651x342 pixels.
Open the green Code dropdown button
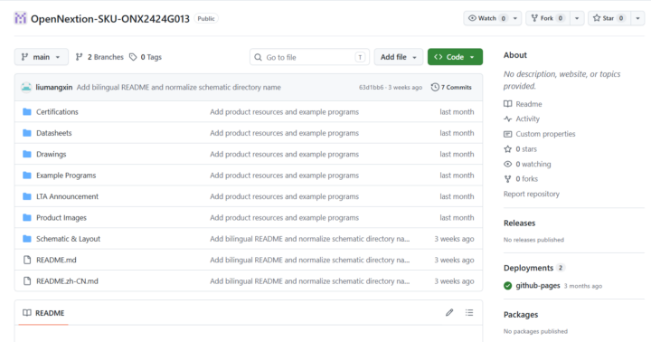(x=455, y=57)
